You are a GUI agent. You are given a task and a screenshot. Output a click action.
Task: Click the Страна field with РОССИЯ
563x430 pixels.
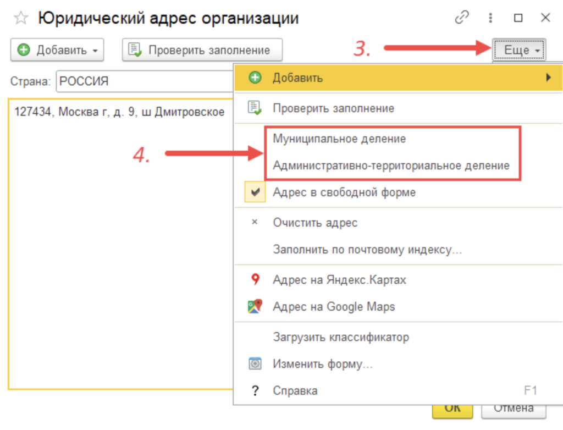click(144, 82)
